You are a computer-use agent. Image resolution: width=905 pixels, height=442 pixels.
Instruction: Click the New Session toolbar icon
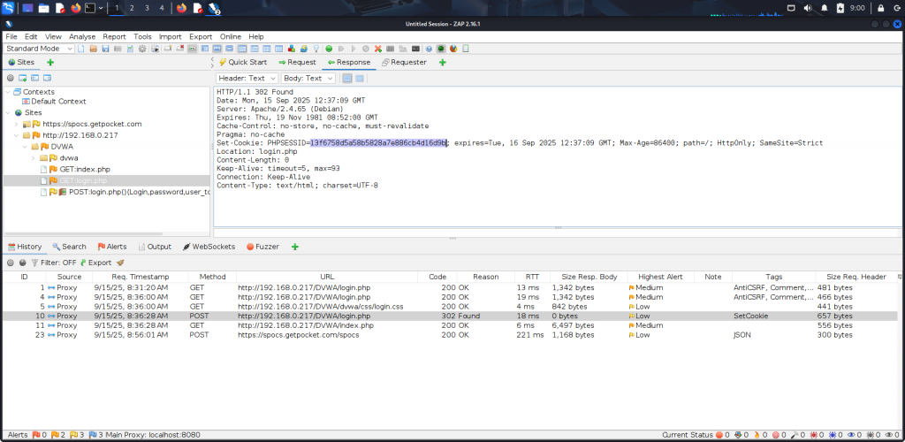point(80,49)
